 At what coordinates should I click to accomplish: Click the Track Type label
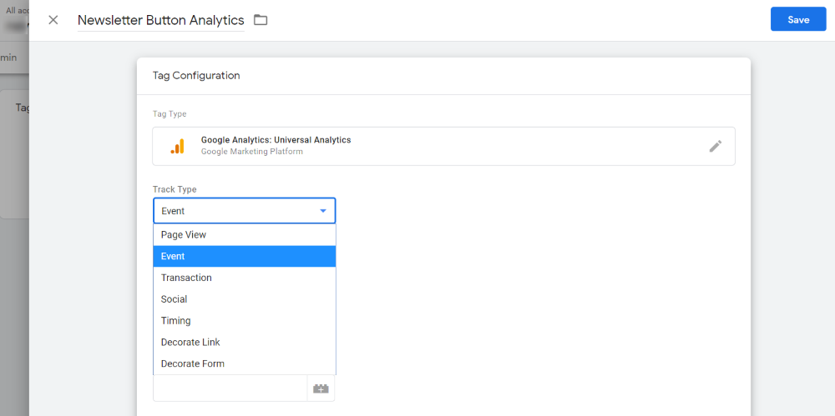tap(175, 189)
